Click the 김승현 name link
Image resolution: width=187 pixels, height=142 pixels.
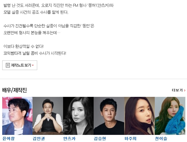100,138
